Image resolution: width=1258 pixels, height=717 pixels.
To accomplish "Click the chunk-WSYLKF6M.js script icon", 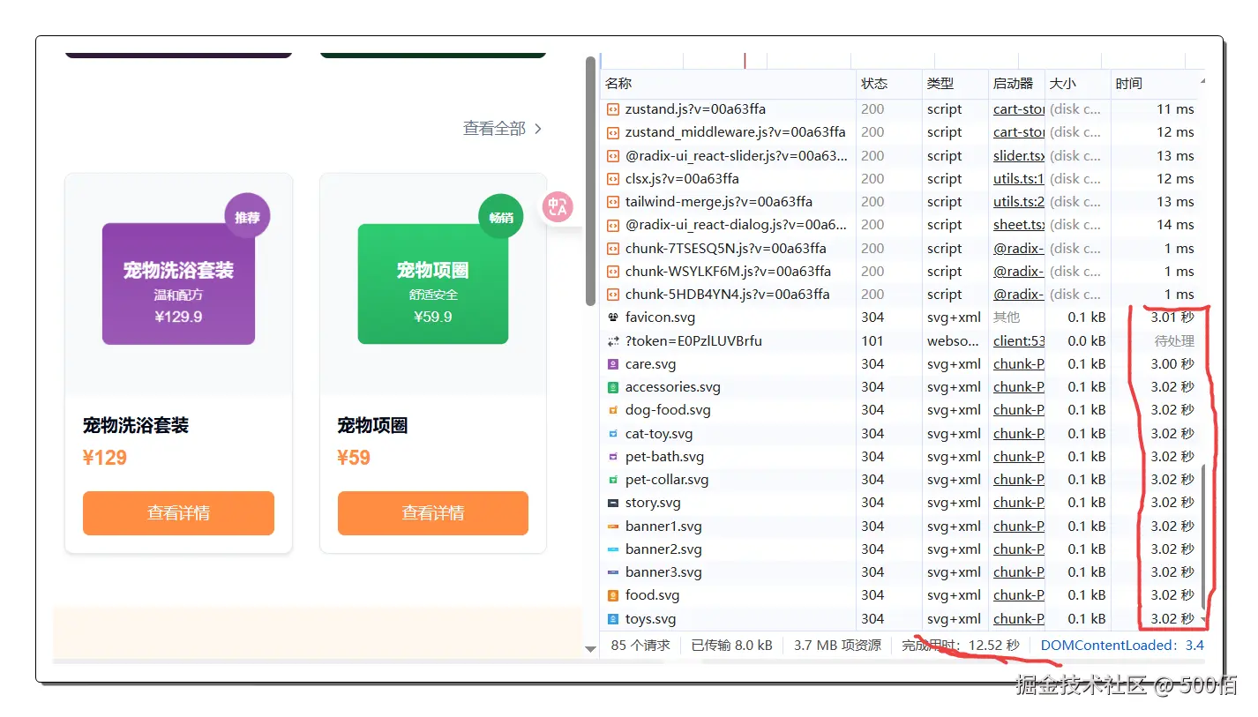I will 613,272.
